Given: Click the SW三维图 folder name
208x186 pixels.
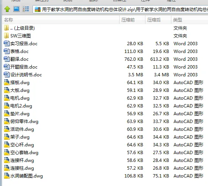Looking at the screenshot, I should (x=21, y=36).
